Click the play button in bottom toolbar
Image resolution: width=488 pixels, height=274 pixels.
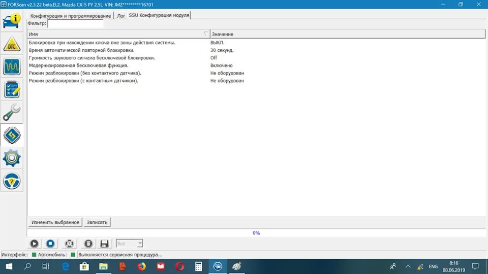point(34,244)
